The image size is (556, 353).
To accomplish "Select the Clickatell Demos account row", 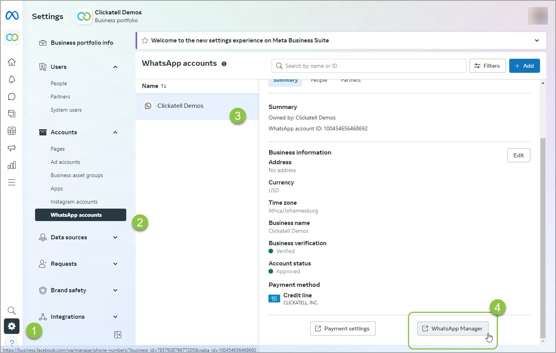I will [x=197, y=106].
